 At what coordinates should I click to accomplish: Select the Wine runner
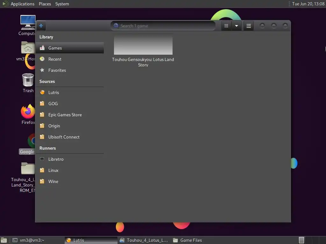coord(70,181)
